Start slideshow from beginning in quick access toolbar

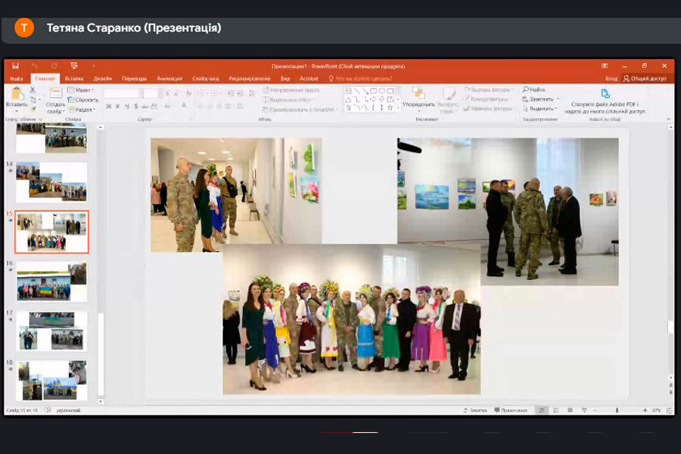[x=73, y=66]
